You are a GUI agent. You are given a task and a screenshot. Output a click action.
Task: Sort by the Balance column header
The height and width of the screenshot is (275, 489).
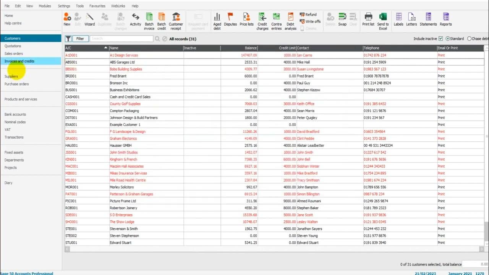tap(239, 48)
